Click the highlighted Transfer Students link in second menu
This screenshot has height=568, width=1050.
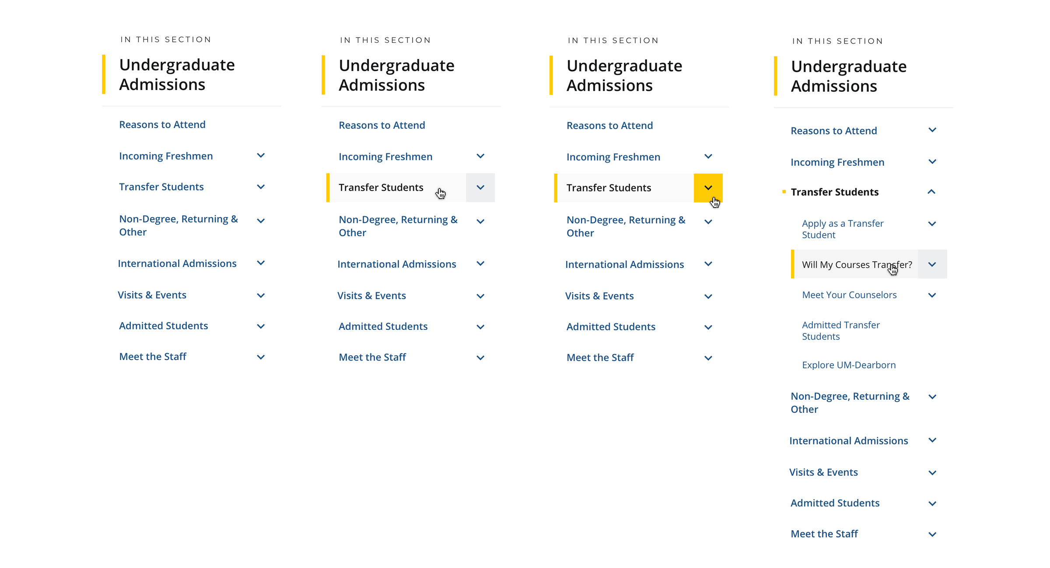(x=381, y=187)
